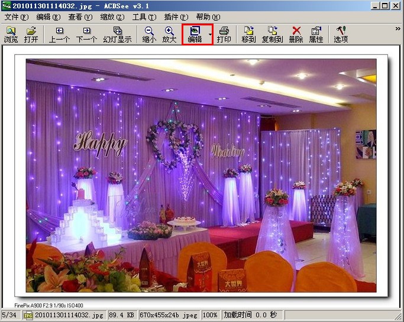Zoom out using 缩小 magnifier

149,34
